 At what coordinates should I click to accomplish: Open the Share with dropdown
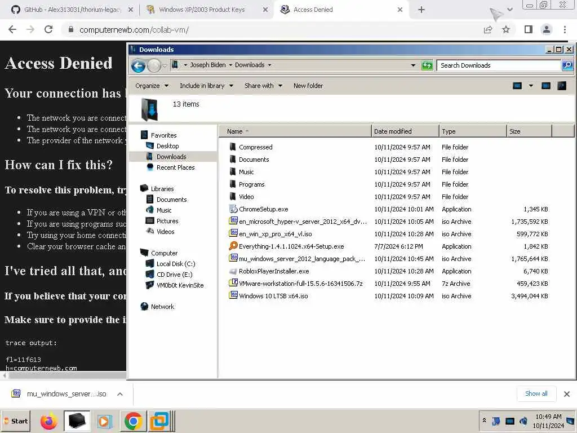pyautogui.click(x=263, y=86)
